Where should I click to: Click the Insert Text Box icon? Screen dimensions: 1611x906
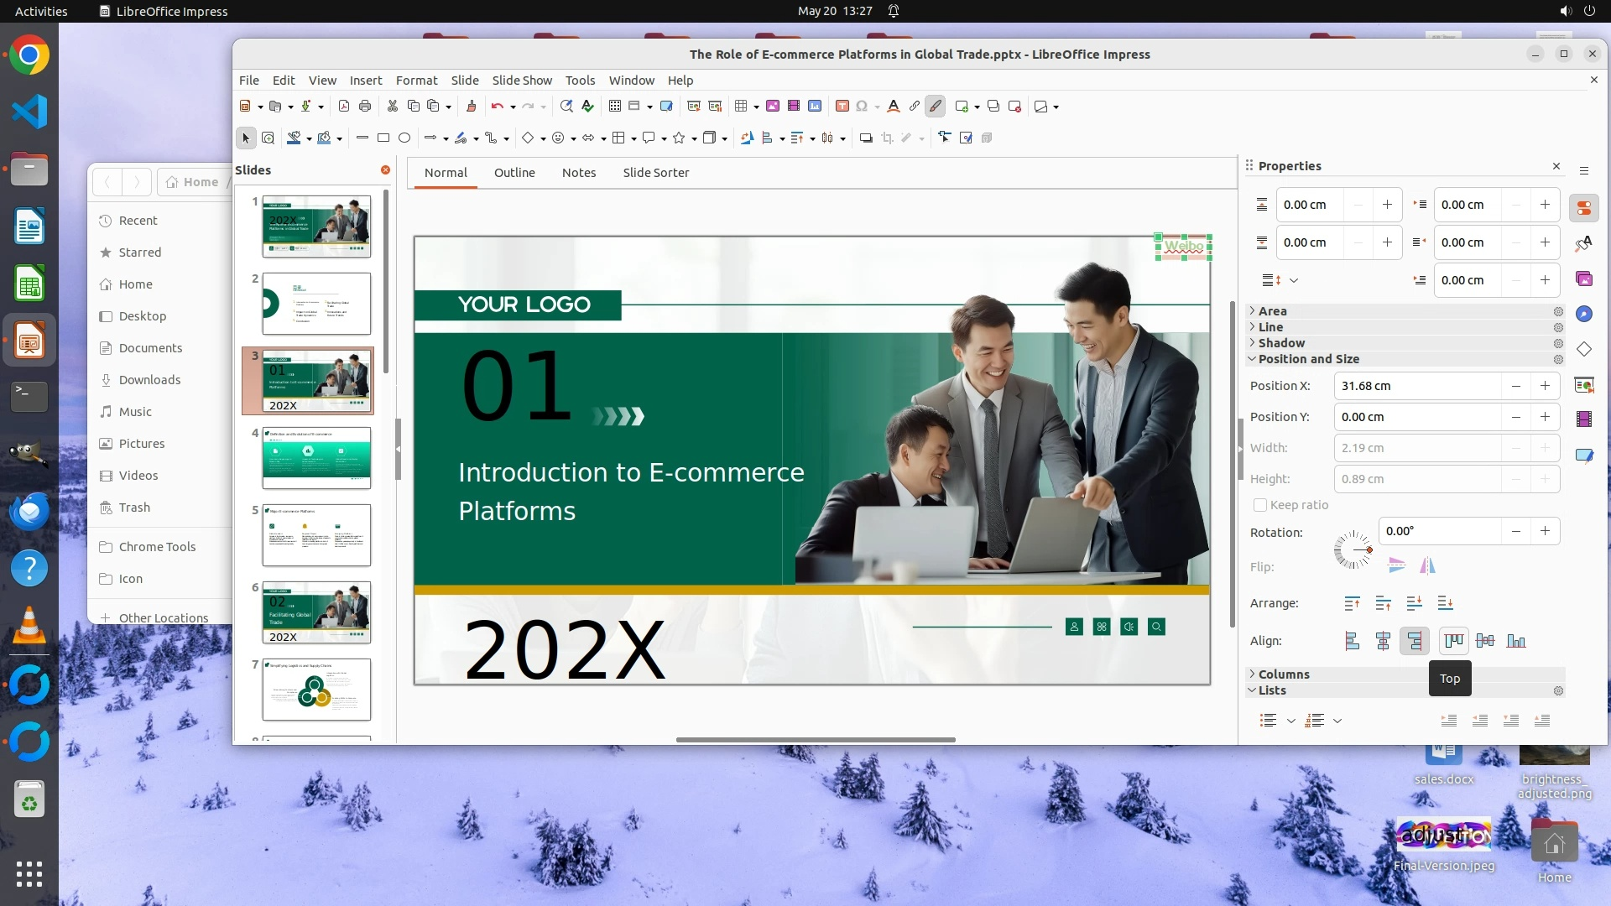[842, 106]
